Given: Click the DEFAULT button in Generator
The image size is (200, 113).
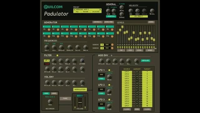Looking at the screenshot, I should pyautogui.click(x=97, y=22).
